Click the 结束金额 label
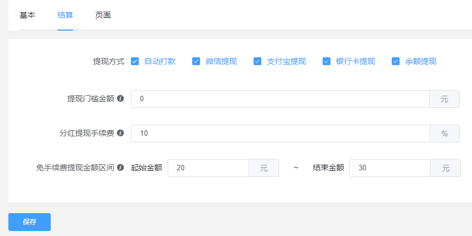This screenshot has height=236, width=472. 328,168
